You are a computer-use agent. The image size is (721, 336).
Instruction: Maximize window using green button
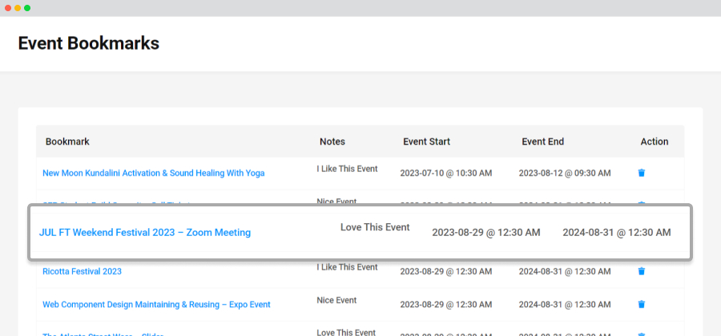click(27, 8)
